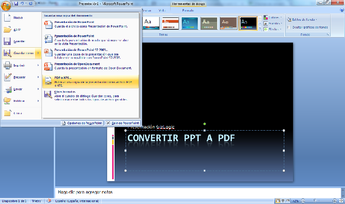
Task: Click the round Office button
Action: coord(6,5)
